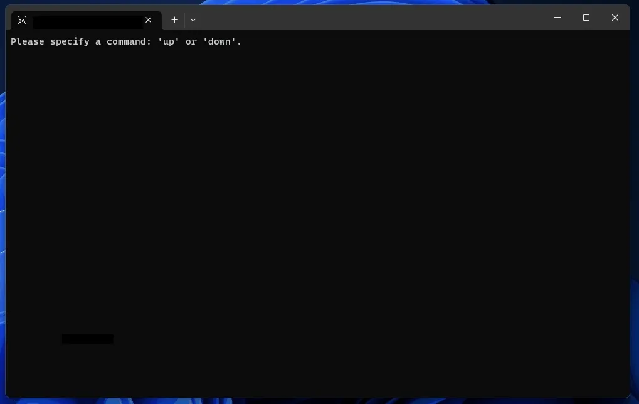This screenshot has height=404, width=639.
Task: Select the active terminal tab
Action: (87, 20)
